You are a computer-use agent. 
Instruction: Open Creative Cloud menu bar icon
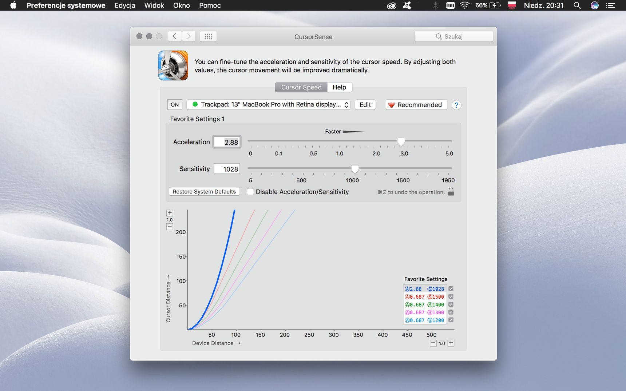click(391, 5)
